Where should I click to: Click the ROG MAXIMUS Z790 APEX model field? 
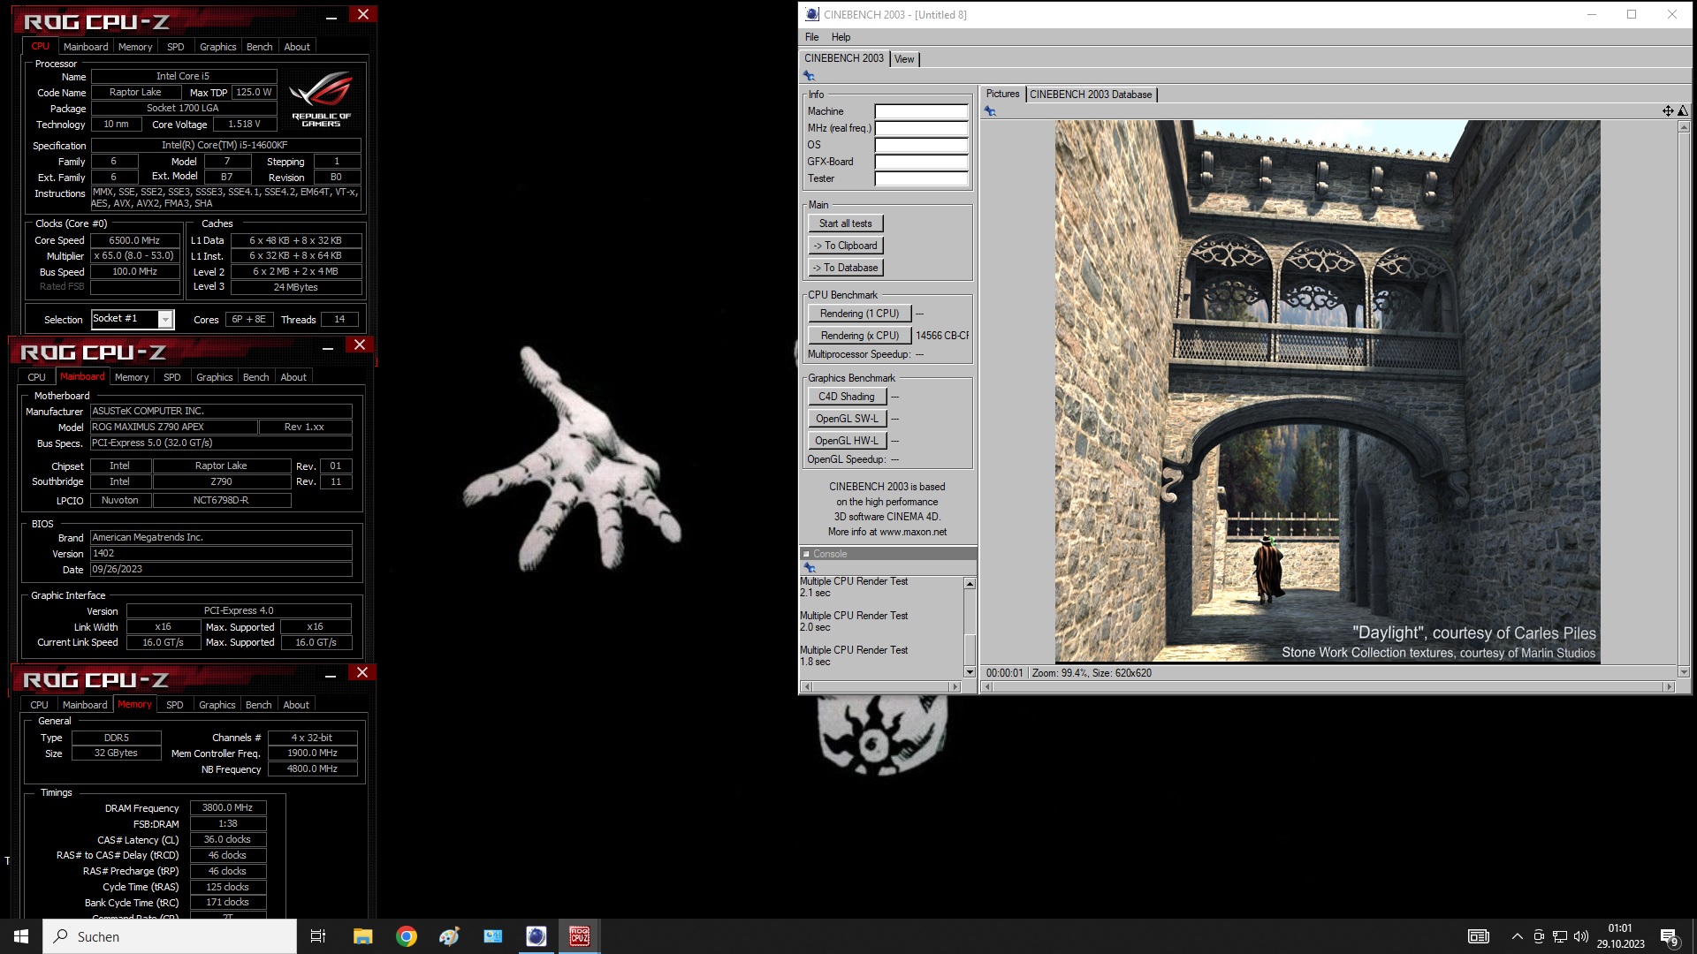pyautogui.click(x=174, y=427)
